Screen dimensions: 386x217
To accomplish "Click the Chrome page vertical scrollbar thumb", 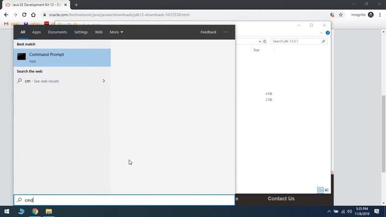I will coord(384,134).
